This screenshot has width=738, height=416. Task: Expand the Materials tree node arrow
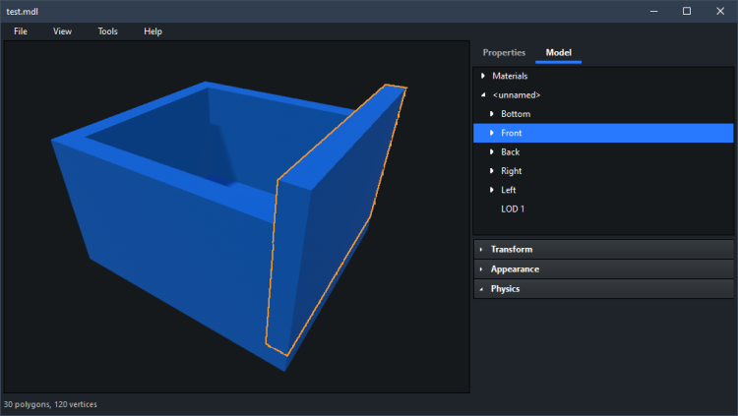[x=482, y=76]
